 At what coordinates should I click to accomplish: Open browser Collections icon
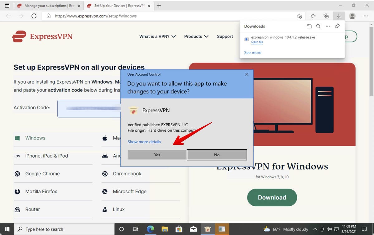coord(326,16)
